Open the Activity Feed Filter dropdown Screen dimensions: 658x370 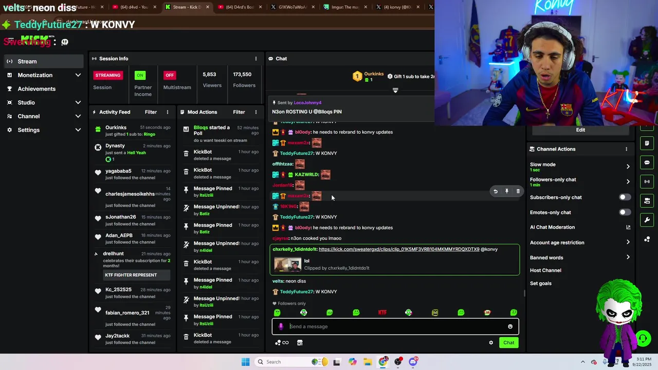pyautogui.click(x=151, y=112)
